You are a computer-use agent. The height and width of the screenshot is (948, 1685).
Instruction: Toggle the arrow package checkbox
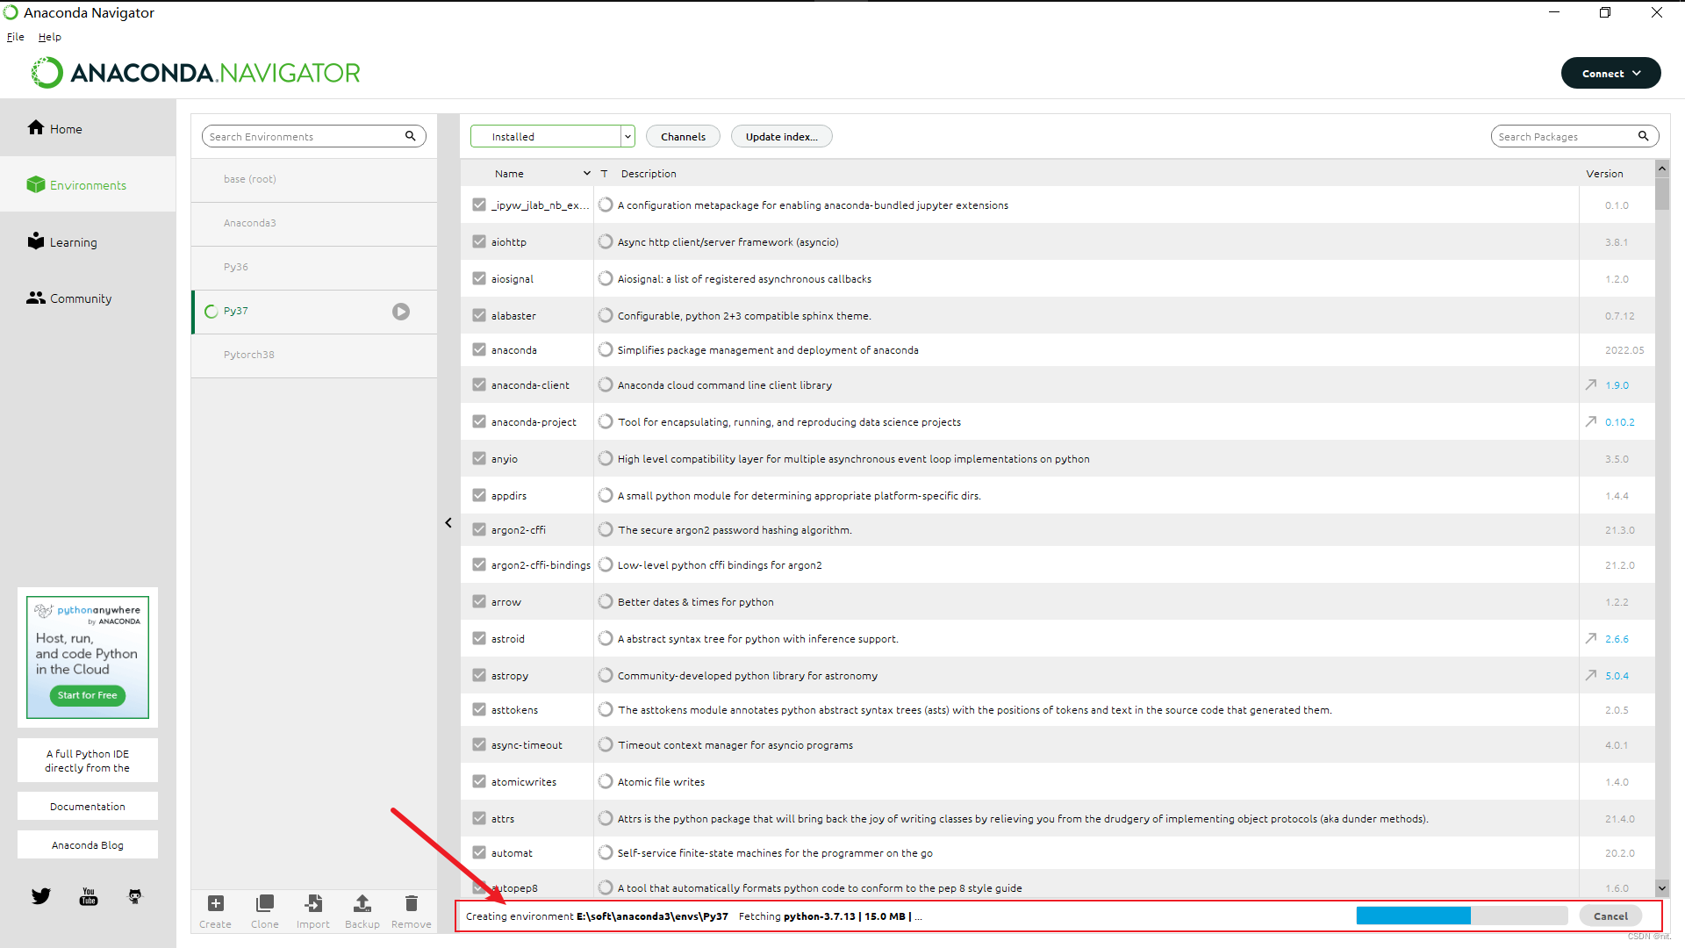pos(479,600)
